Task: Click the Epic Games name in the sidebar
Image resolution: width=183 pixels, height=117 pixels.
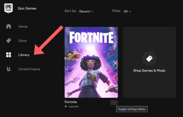Action: (x=27, y=8)
